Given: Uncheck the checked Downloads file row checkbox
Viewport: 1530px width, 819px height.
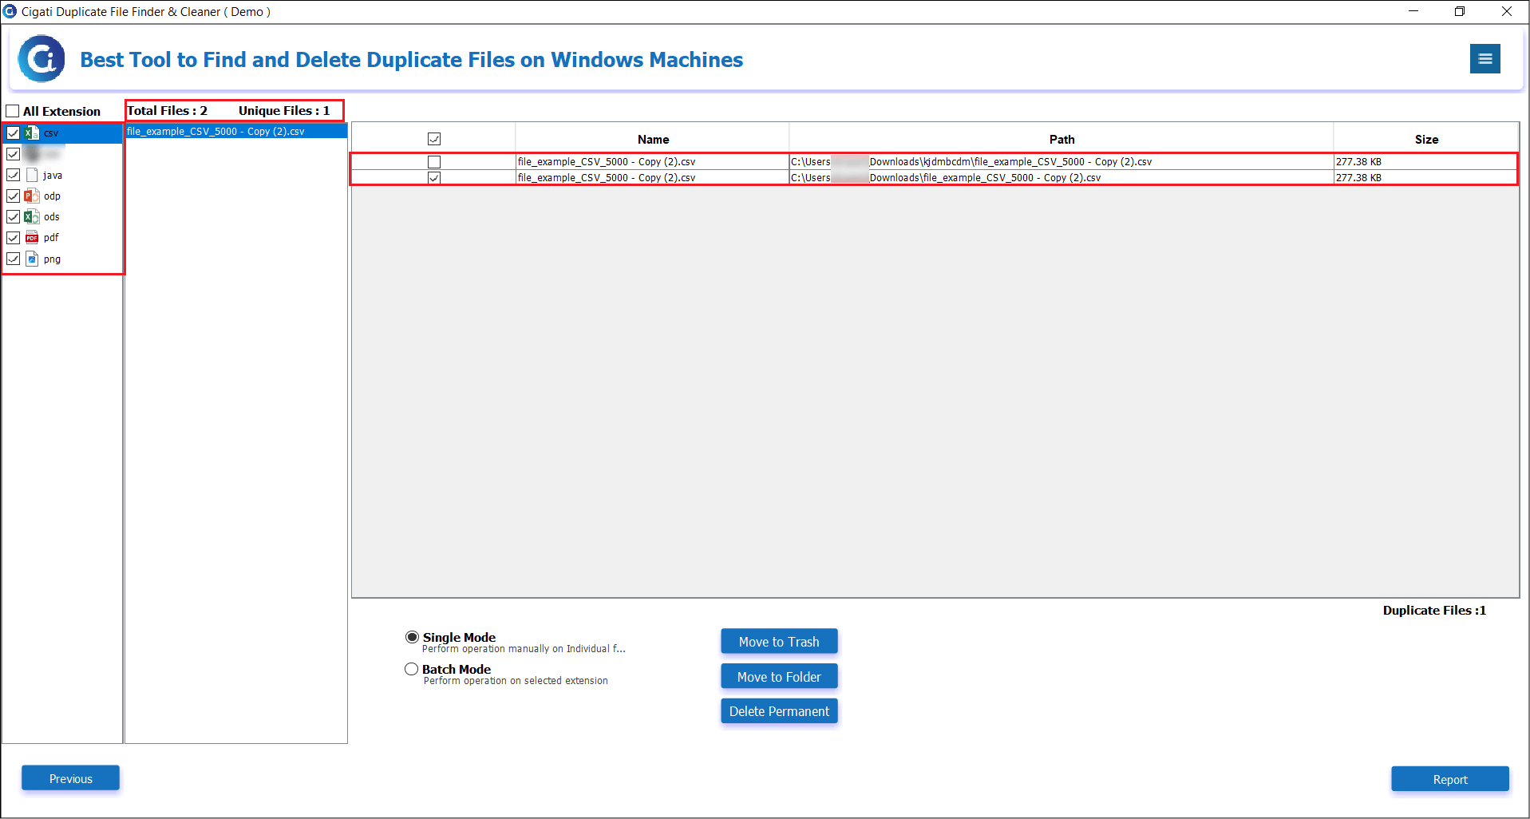Looking at the screenshot, I should 434,177.
